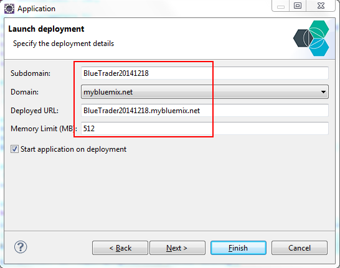
Task: Click the Memory Limit (MB) field
Action: click(x=205, y=129)
